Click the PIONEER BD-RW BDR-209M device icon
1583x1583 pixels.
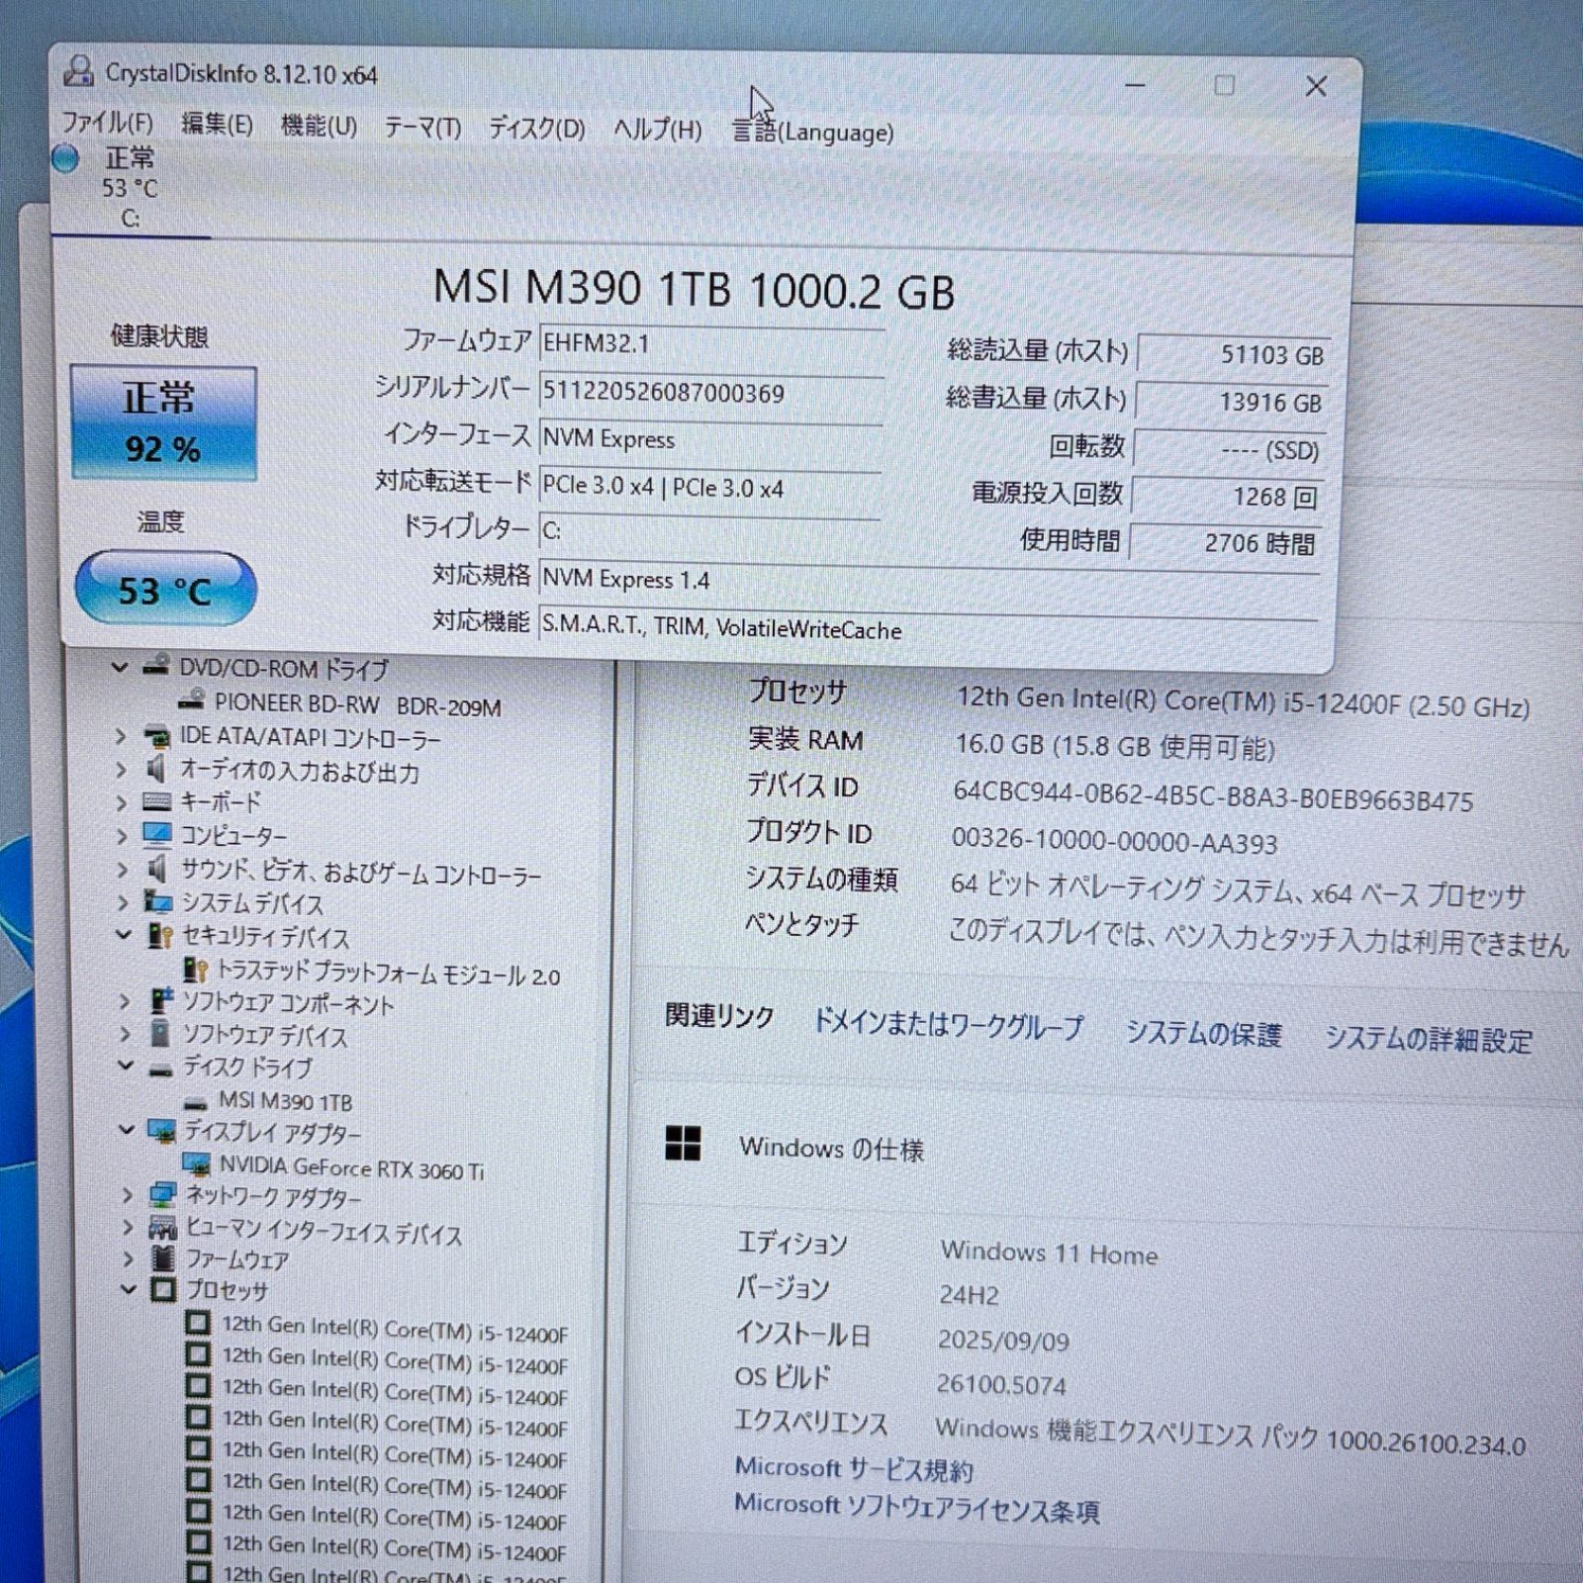191,700
